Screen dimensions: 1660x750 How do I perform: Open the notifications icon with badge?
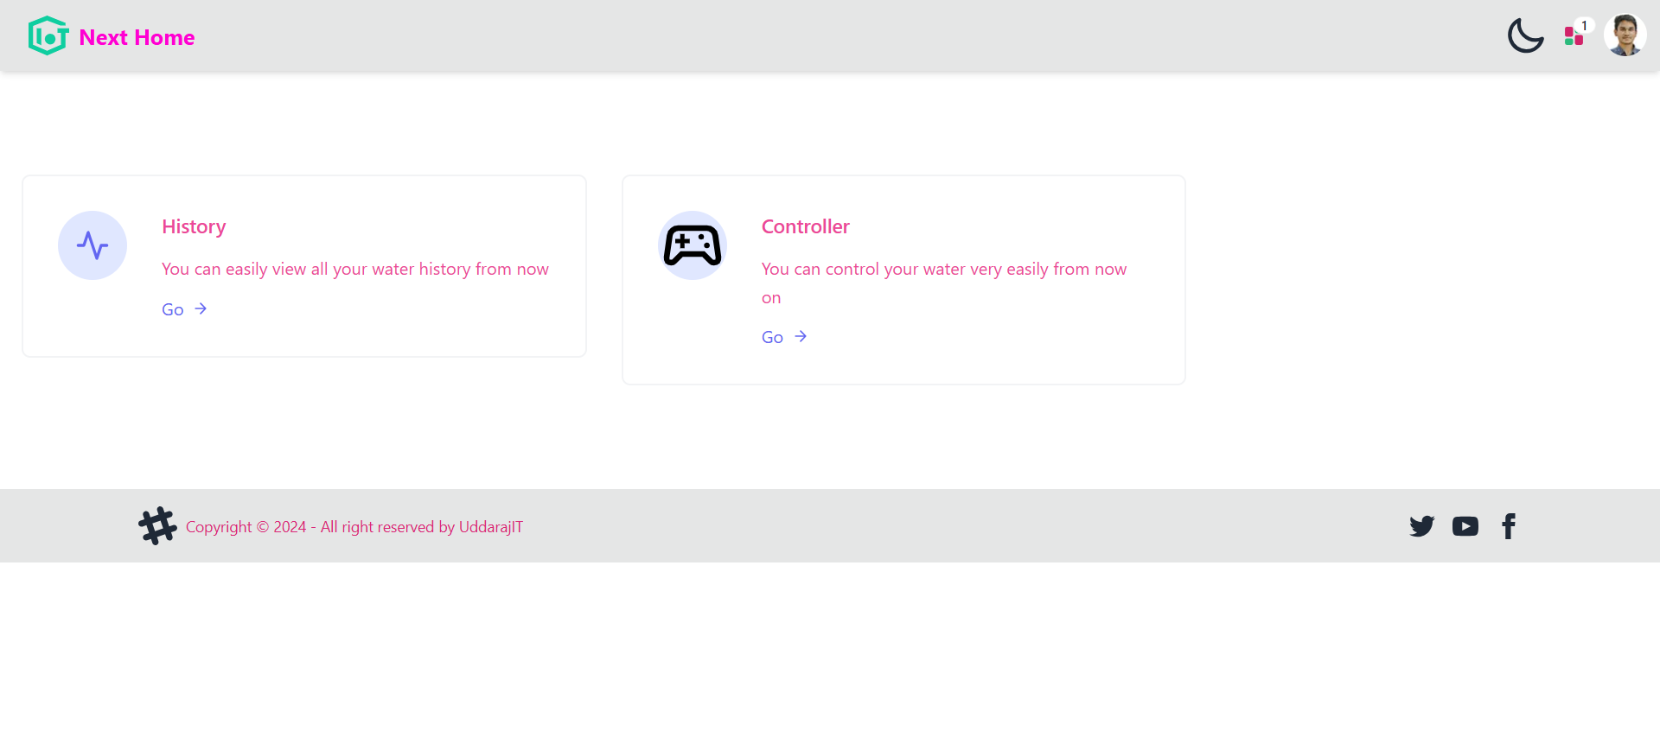pyautogui.click(x=1574, y=36)
